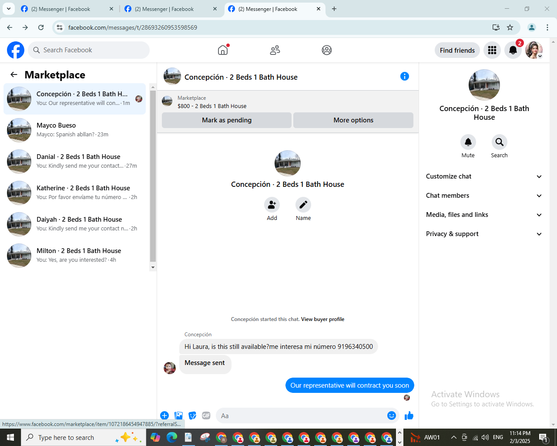Screen dimensions: 557x446
Task: View site information icon in address bar
Action: pyautogui.click(x=60, y=27)
